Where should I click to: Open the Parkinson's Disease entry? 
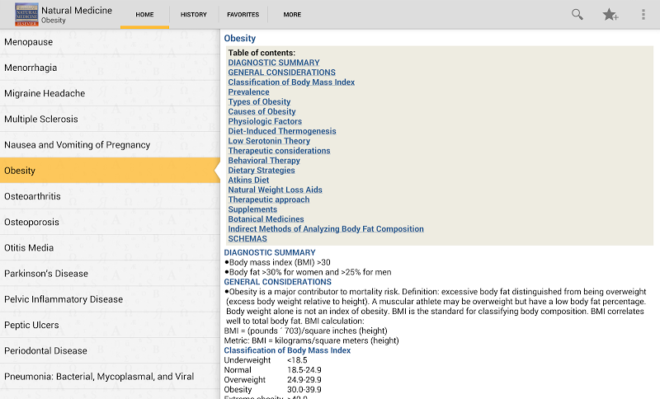(110, 274)
